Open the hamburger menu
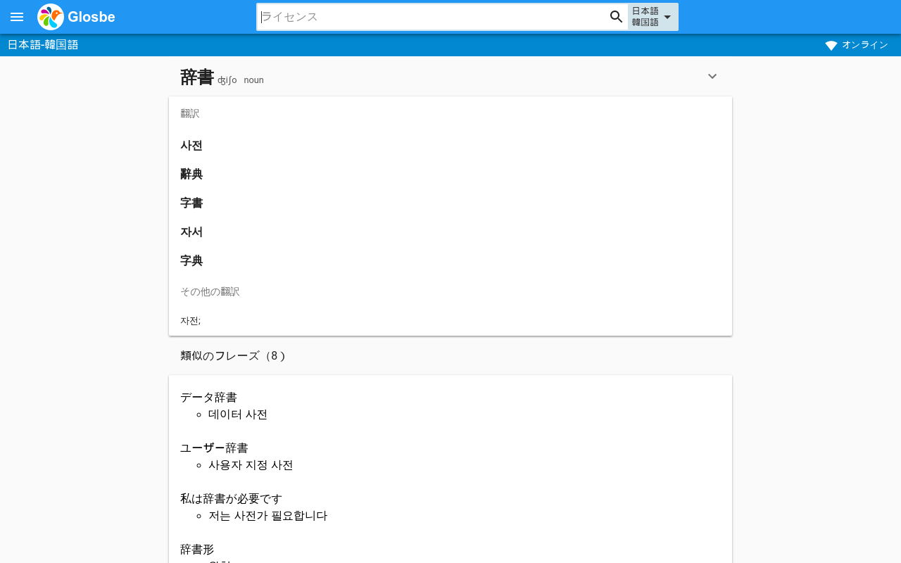Image resolution: width=901 pixels, height=563 pixels. tap(17, 17)
